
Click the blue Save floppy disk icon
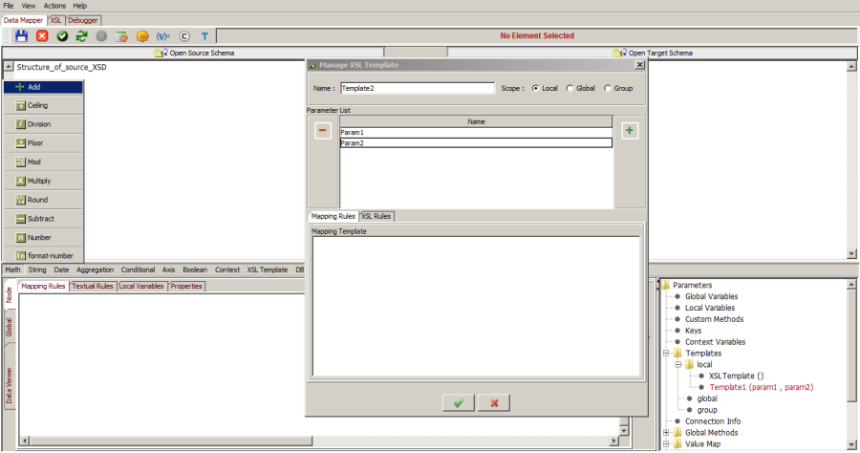(21, 35)
